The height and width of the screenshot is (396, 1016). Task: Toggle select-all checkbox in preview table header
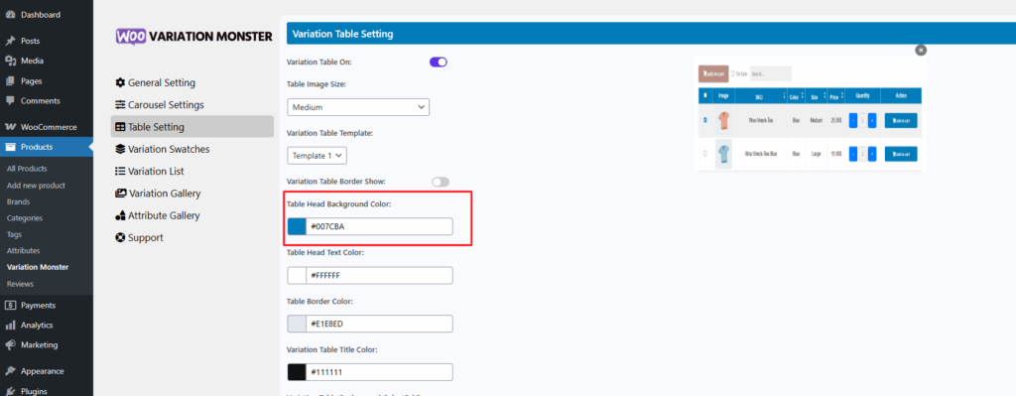click(x=705, y=96)
